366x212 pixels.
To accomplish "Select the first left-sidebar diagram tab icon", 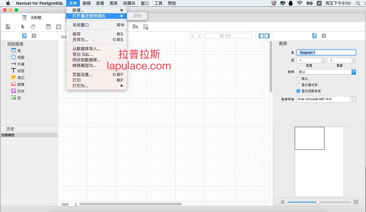I will click(x=25, y=36).
